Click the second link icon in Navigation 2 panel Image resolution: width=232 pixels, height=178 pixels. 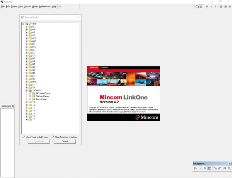219,168
